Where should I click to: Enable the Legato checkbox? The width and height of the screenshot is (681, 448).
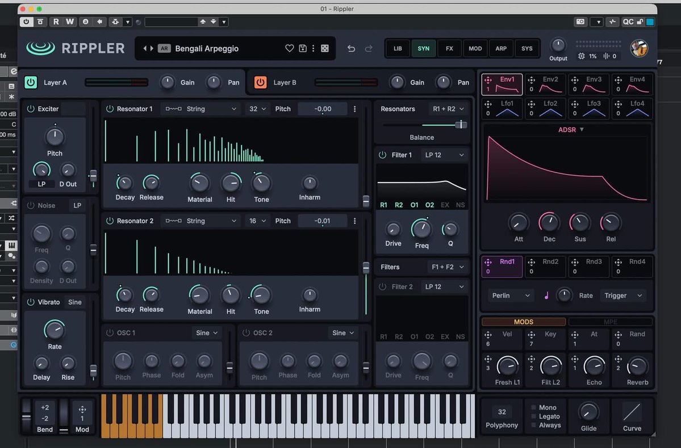[533, 416]
